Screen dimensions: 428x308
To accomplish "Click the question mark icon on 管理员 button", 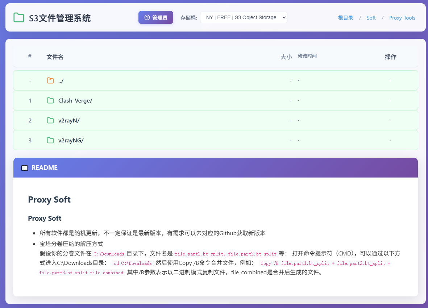I will click(147, 17).
